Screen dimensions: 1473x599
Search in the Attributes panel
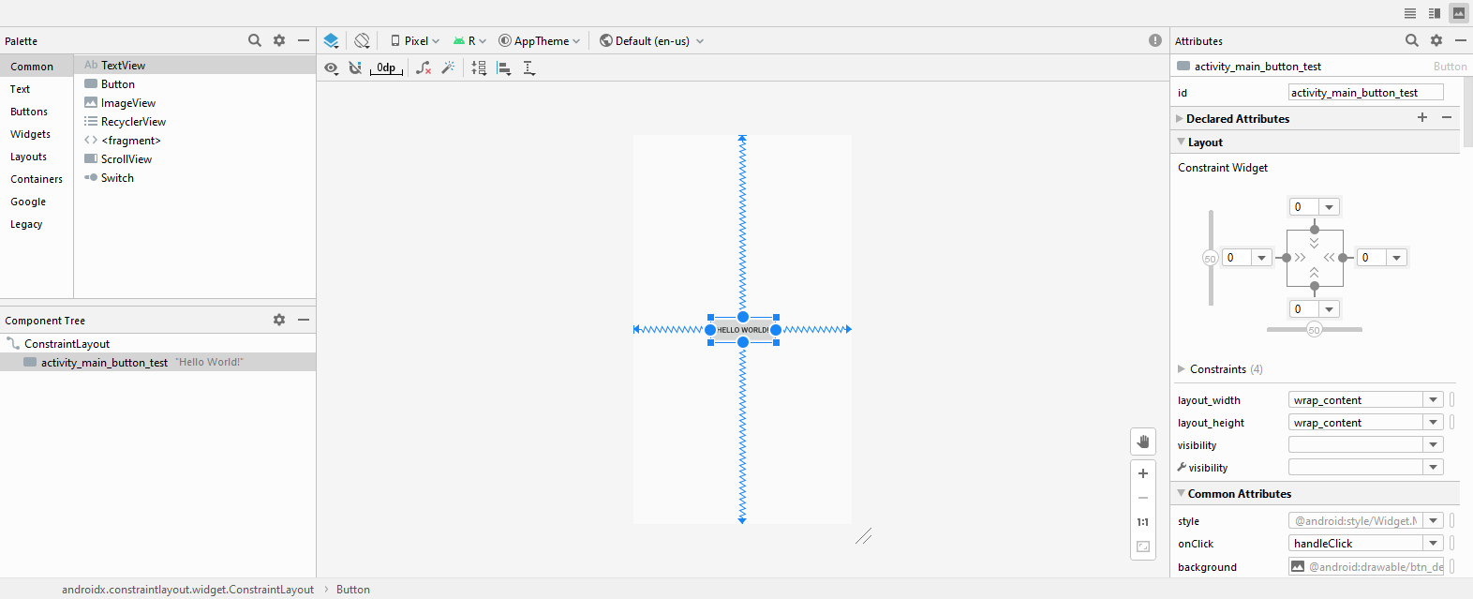click(x=1411, y=40)
